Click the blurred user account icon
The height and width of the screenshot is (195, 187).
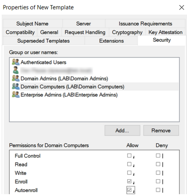coord(15,70)
